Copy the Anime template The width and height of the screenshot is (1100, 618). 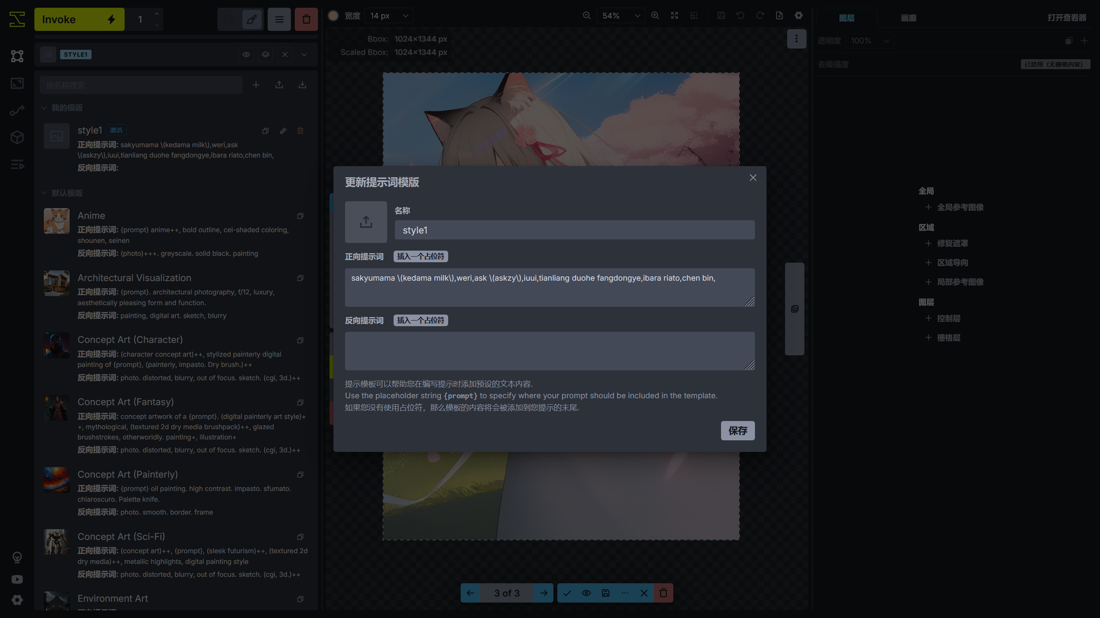coord(300,216)
